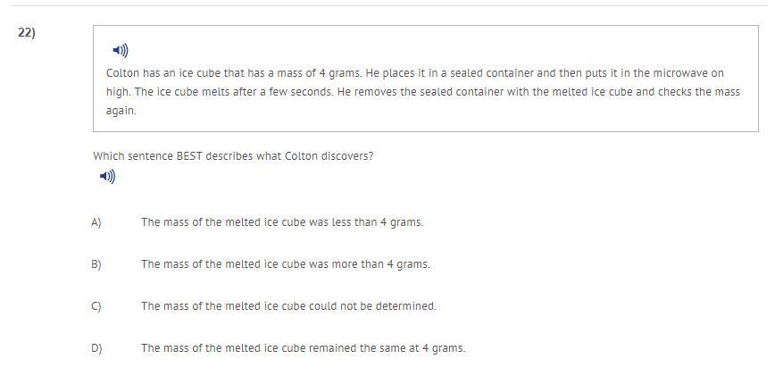The height and width of the screenshot is (384, 783).
Task: Click question number 22)
Action: (x=26, y=32)
